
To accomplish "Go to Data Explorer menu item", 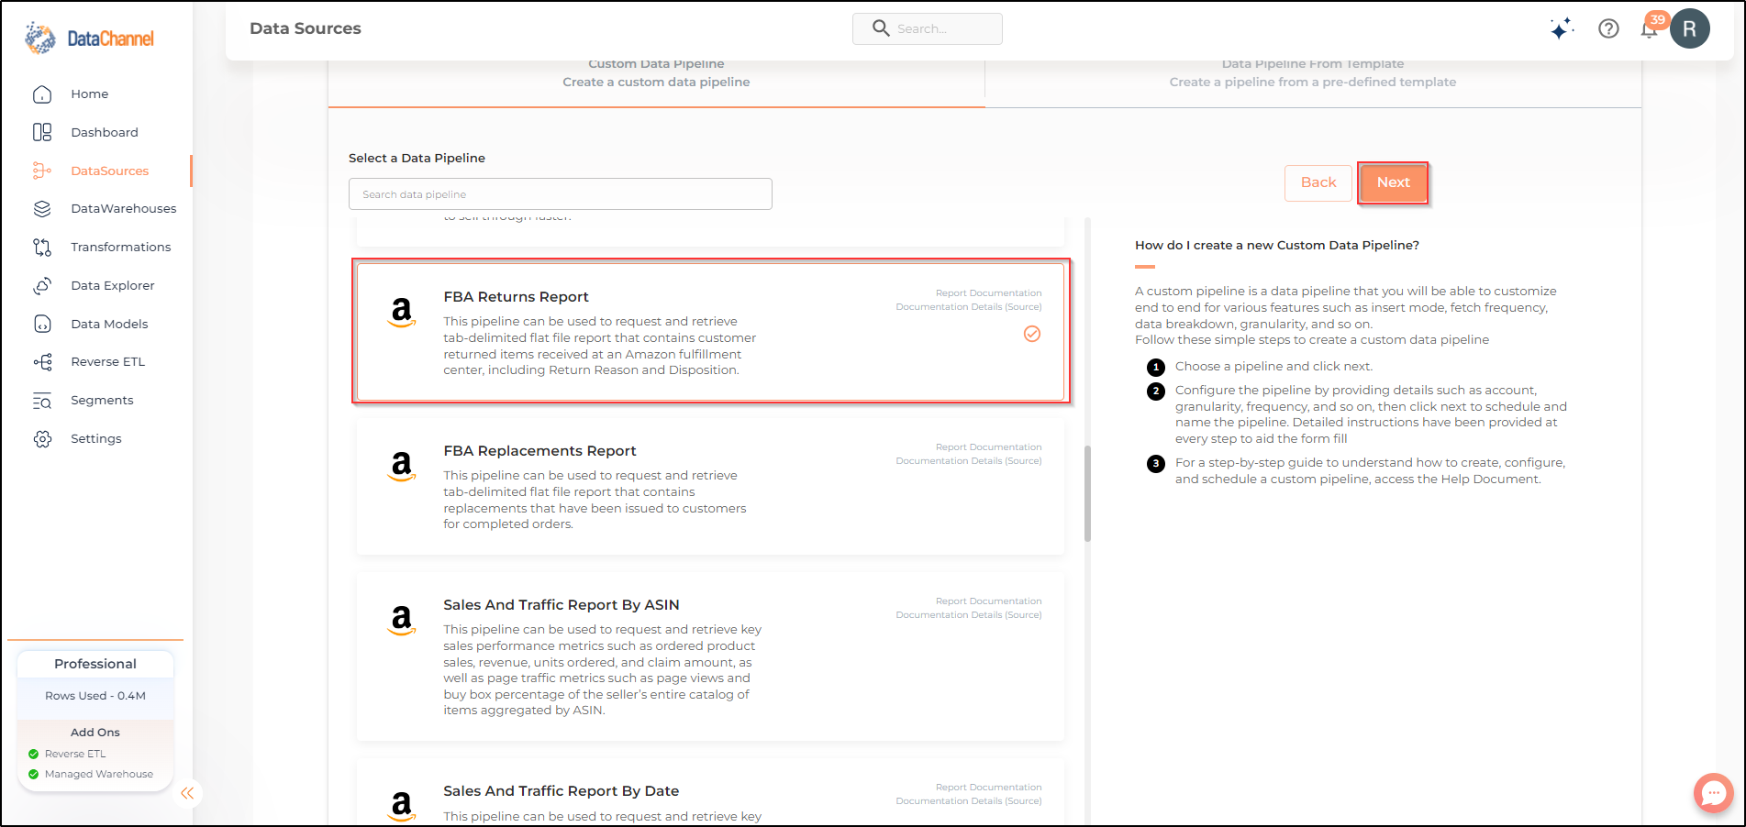I will pyautogui.click(x=113, y=285).
